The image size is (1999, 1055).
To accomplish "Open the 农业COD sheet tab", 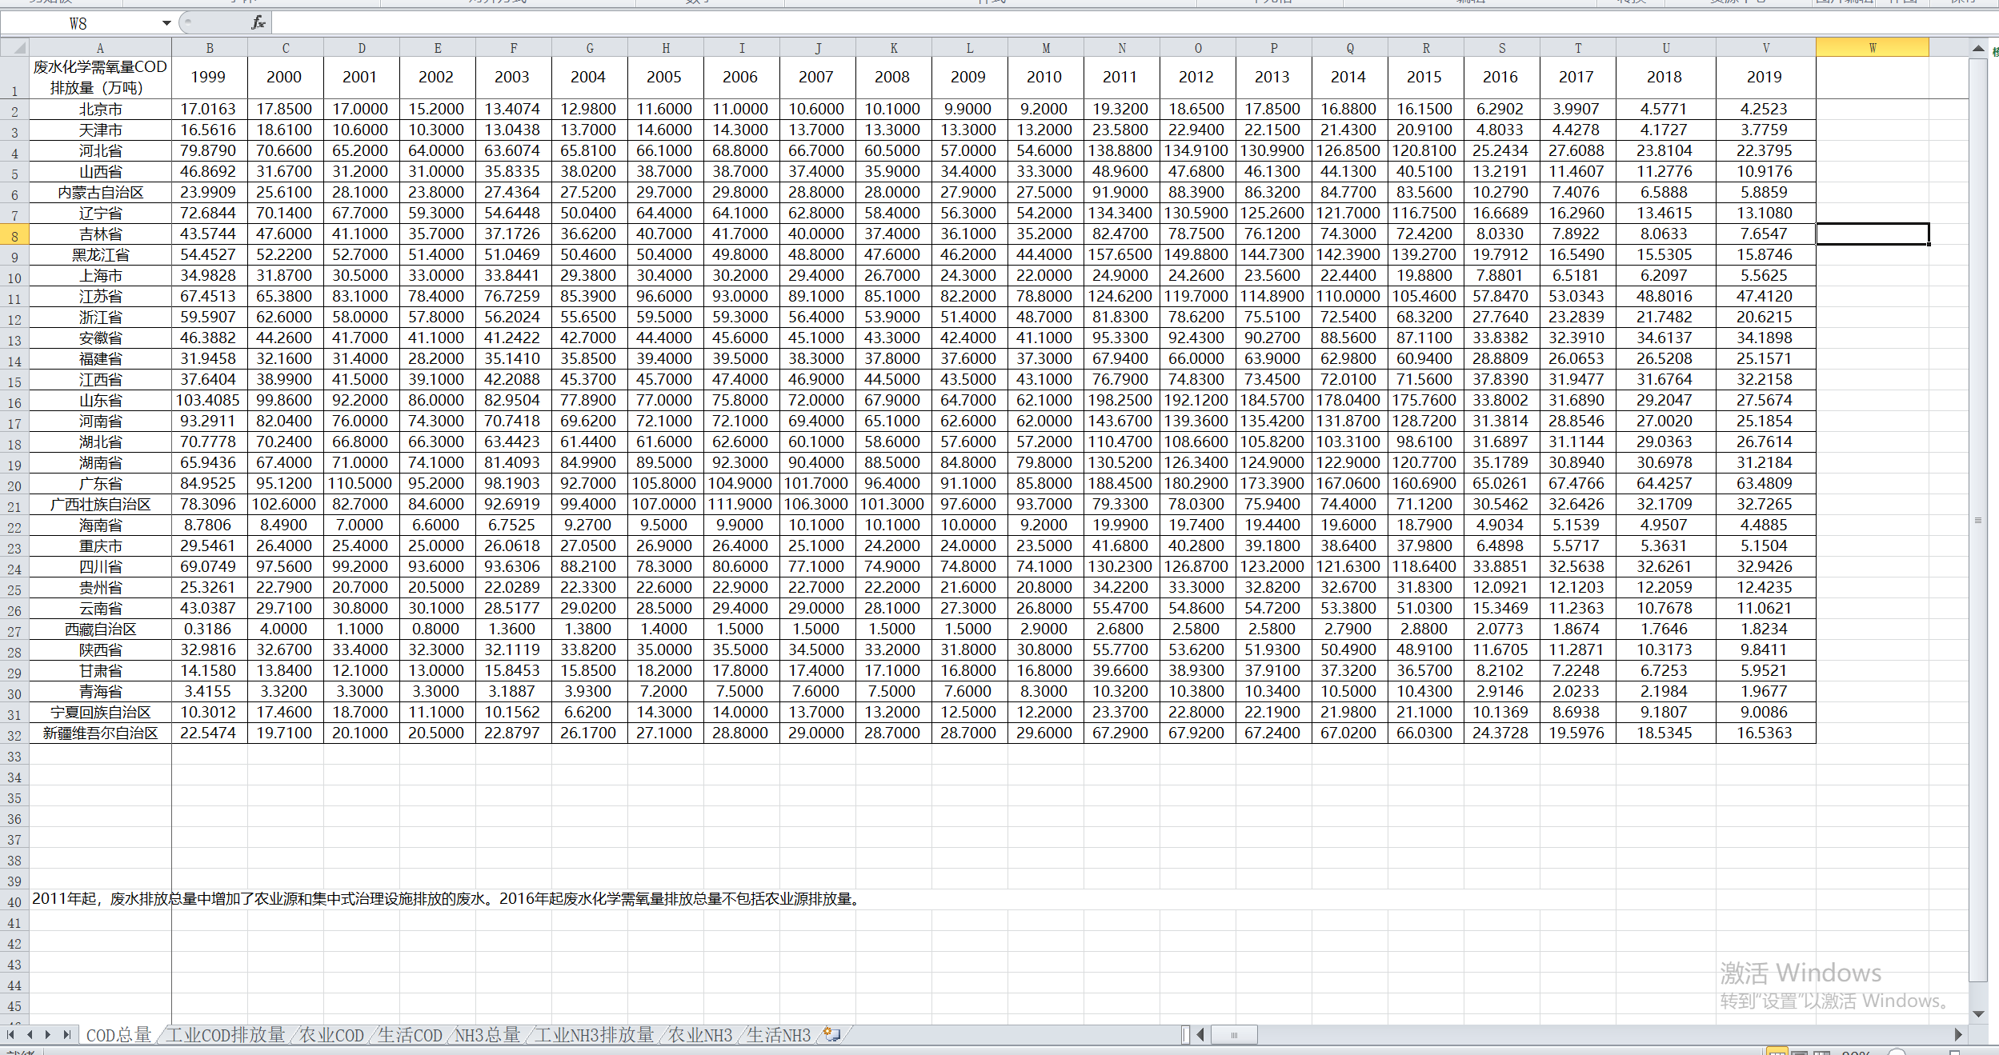I will coord(331,1035).
